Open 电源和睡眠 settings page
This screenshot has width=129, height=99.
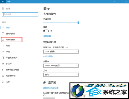tap(11, 40)
